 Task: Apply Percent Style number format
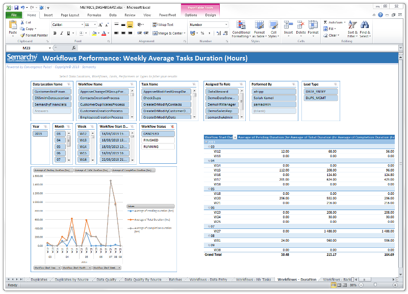pos(202,33)
